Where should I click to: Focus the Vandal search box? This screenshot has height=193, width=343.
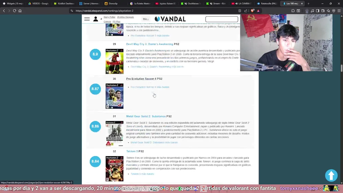[222, 19]
